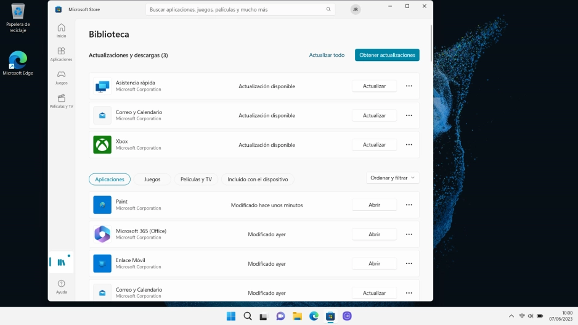Open the Windows Start menu
The width and height of the screenshot is (578, 325).
coord(231,316)
